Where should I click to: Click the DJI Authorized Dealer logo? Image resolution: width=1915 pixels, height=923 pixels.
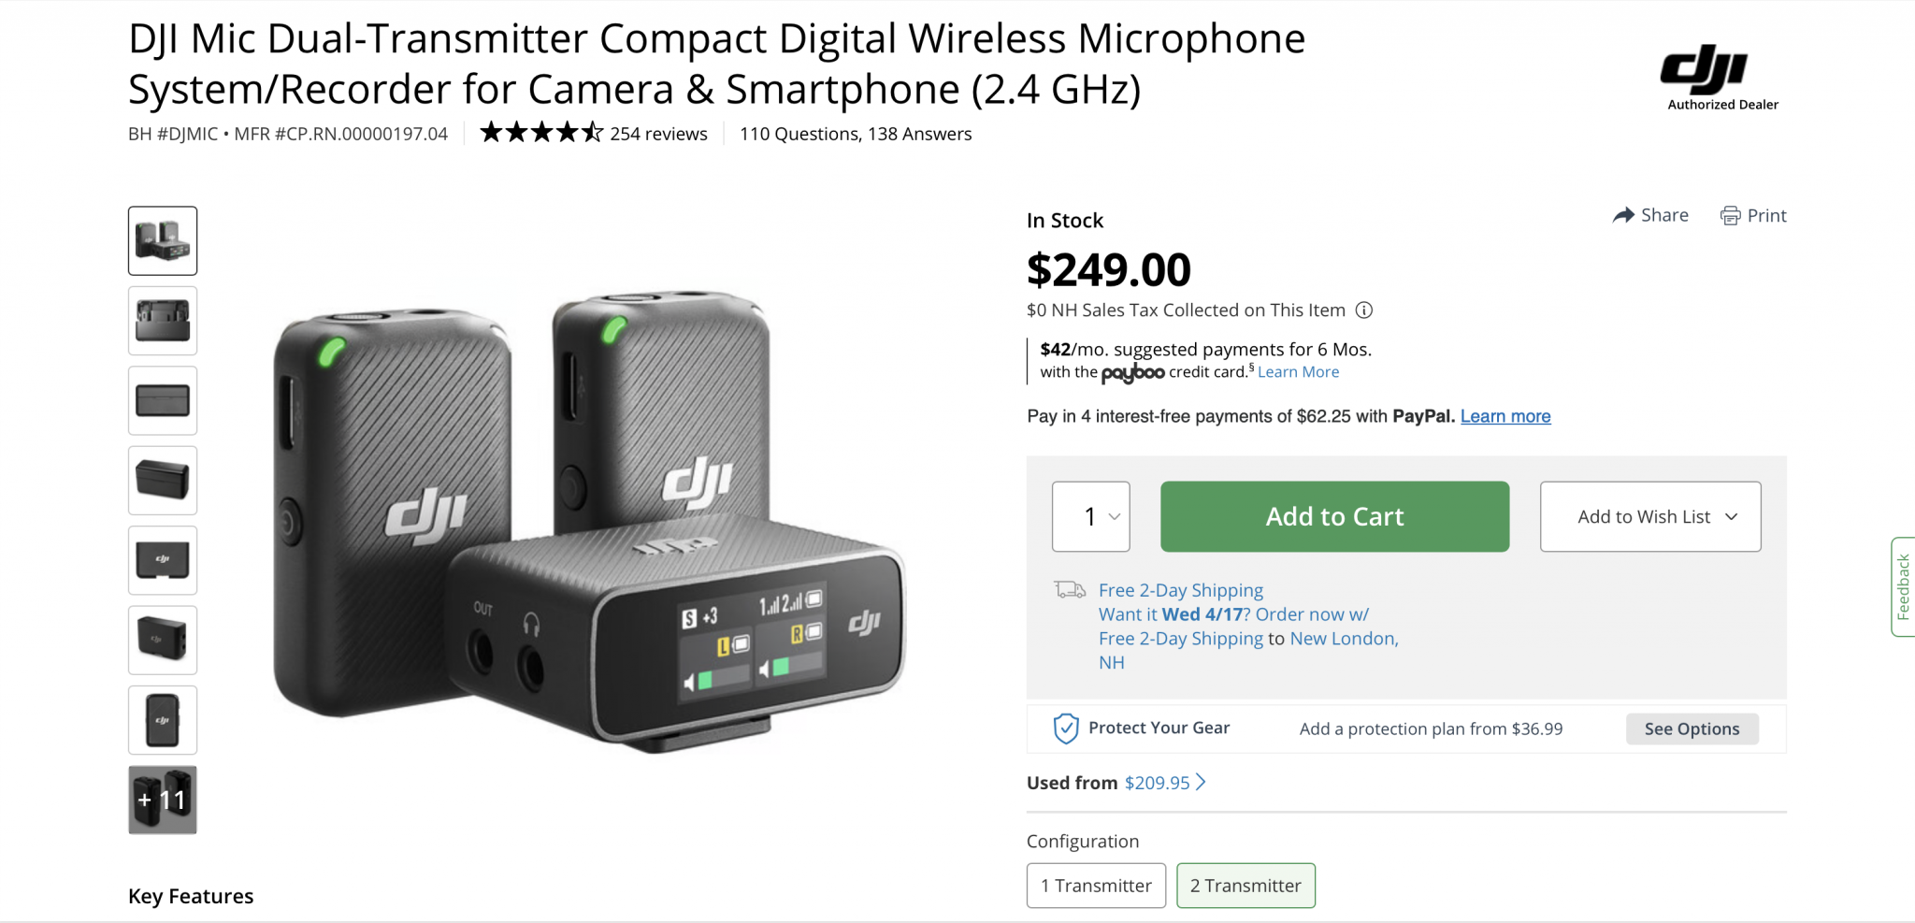pyautogui.click(x=1722, y=78)
